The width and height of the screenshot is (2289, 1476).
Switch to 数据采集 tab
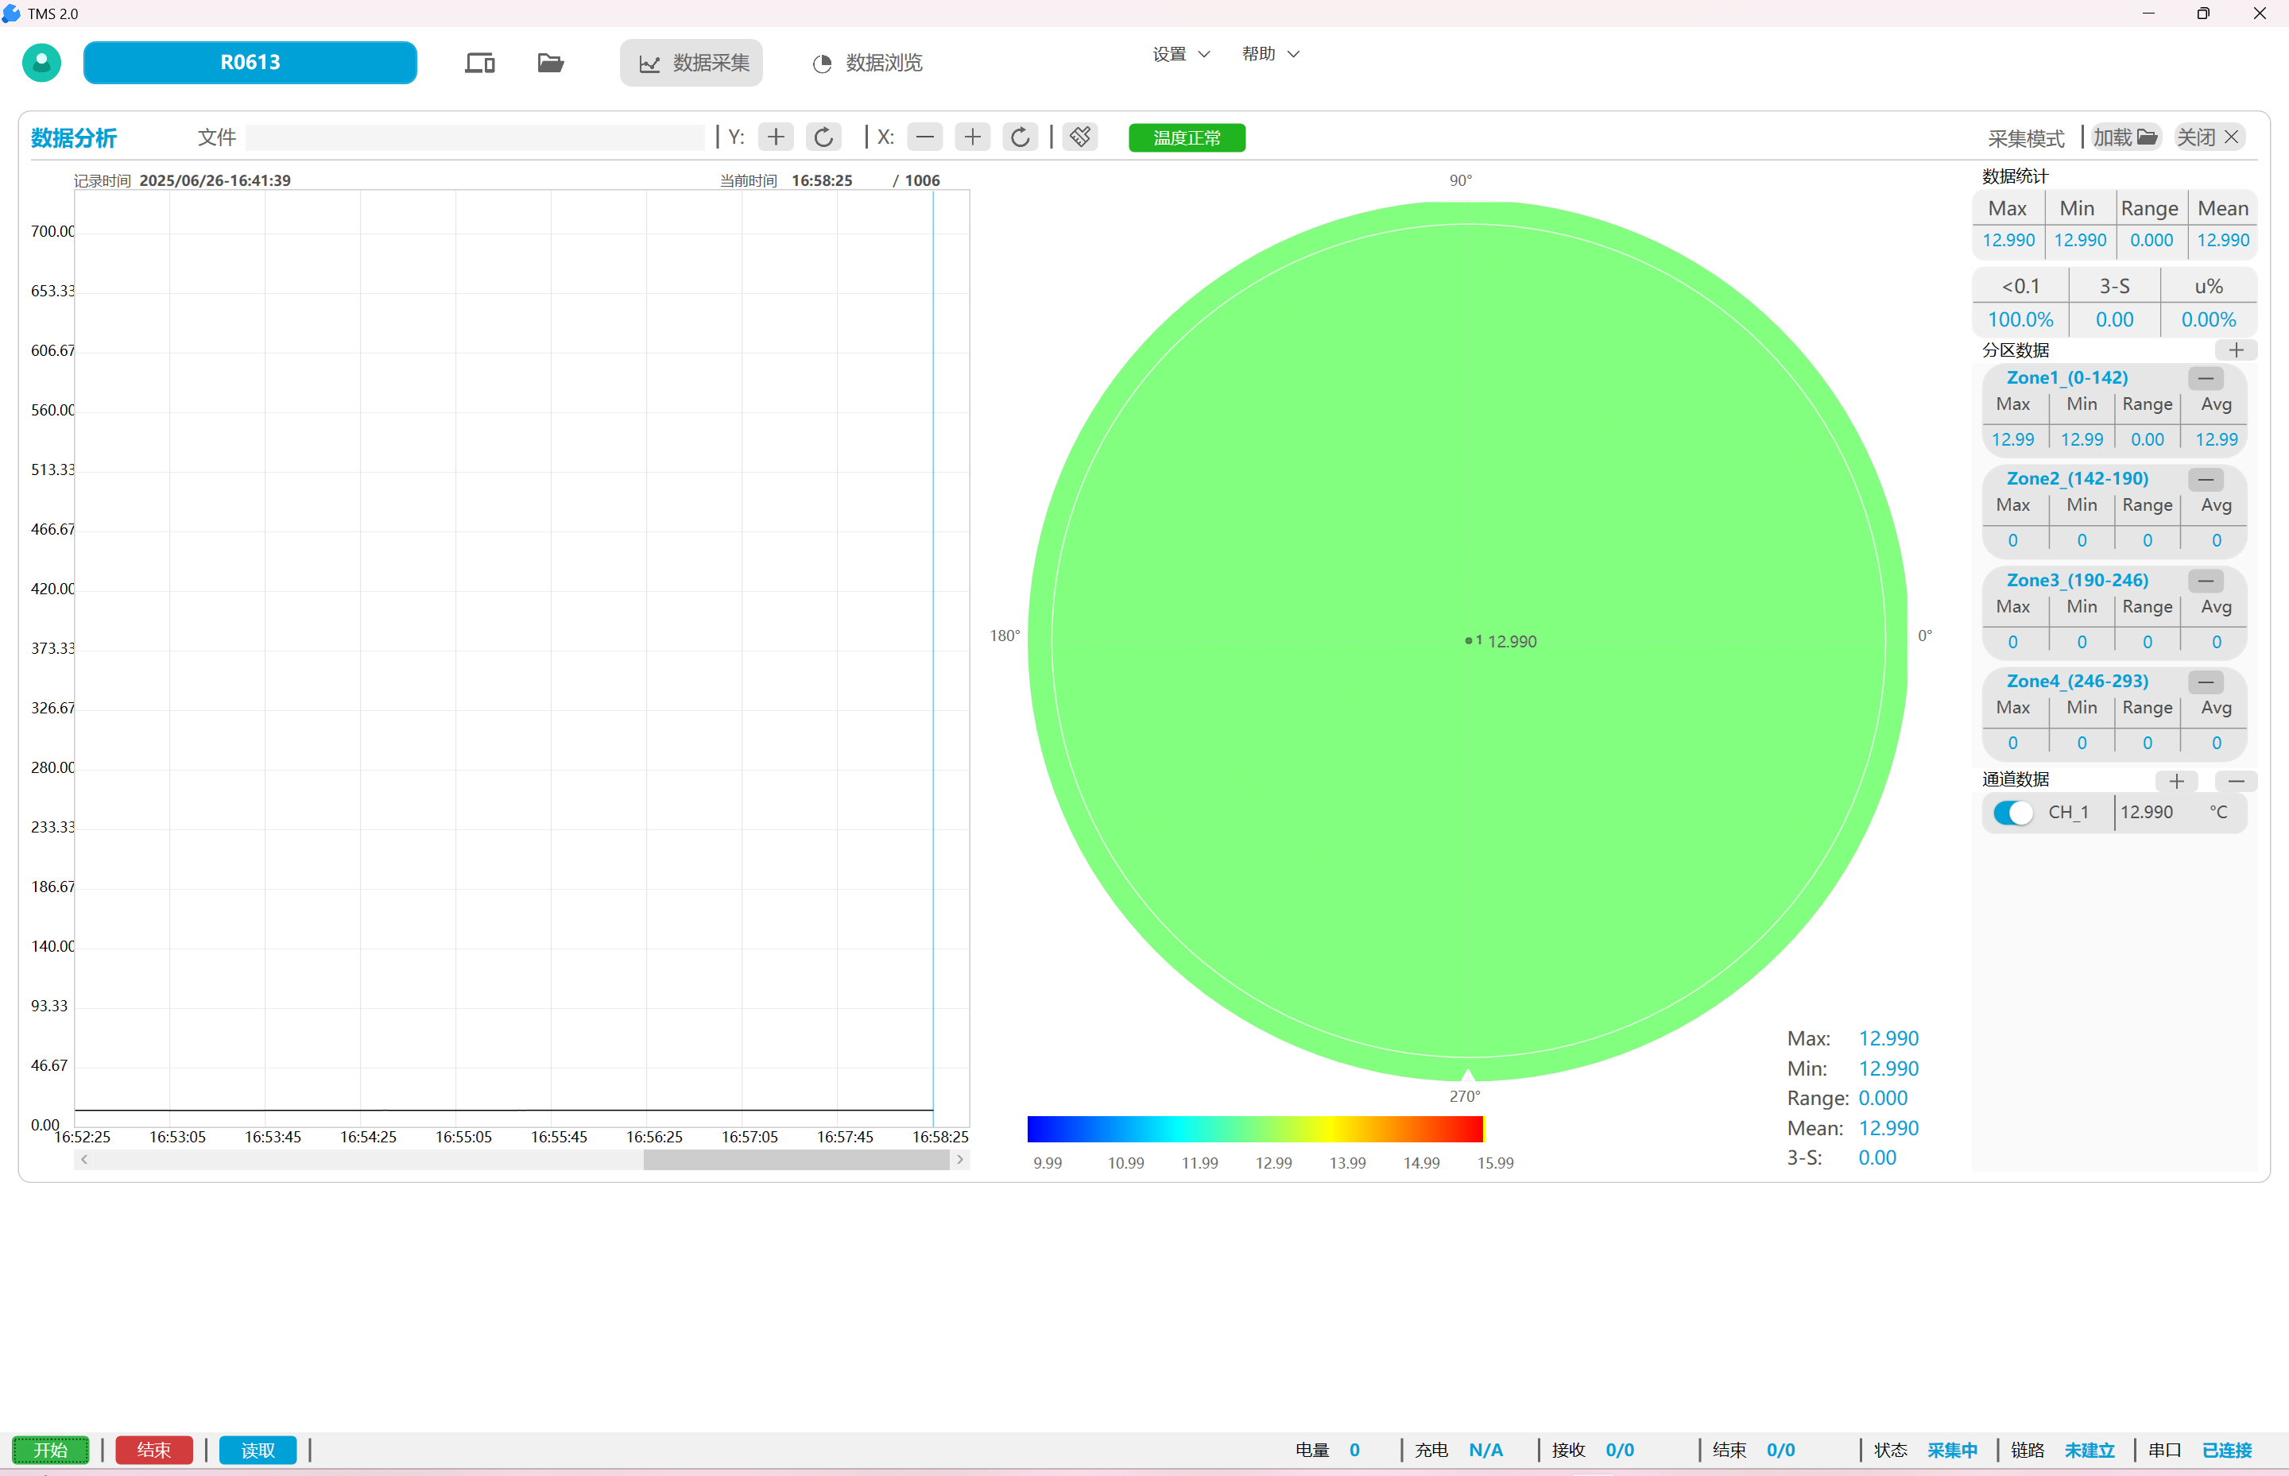(691, 64)
